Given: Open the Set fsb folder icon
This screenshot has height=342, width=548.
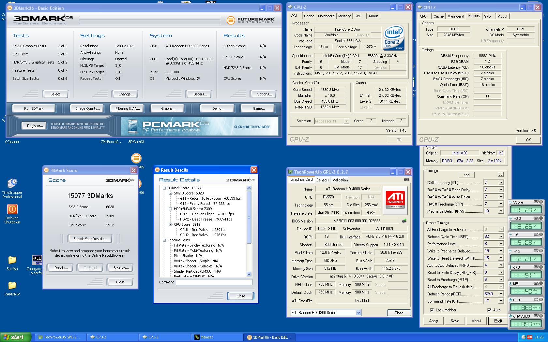Looking at the screenshot, I should (12, 263).
